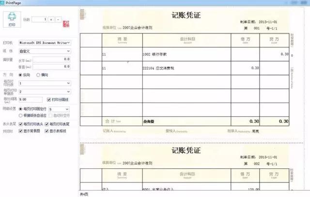Image resolution: width=310 pixels, height=197 pixels.
Task: Click the PrintPage window title icon
Action: click(x=3, y=2)
